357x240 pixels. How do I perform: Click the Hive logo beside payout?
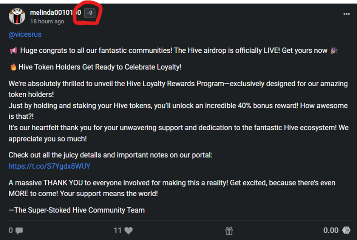[x=346, y=230]
